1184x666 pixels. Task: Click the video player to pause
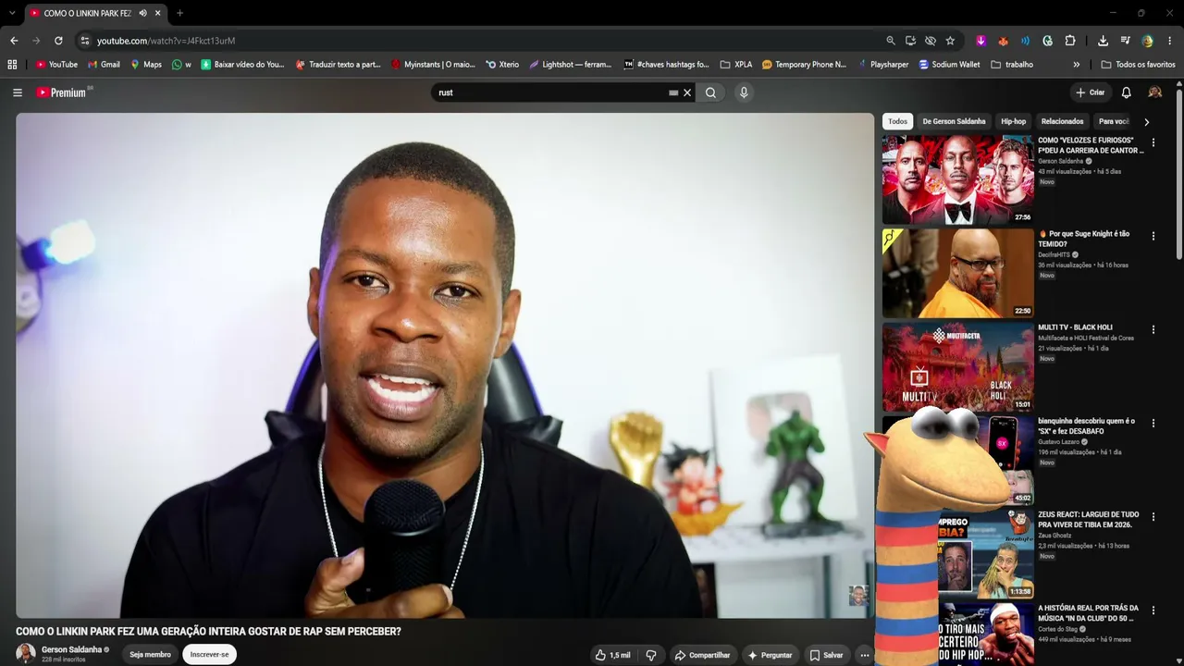pyautogui.click(x=445, y=365)
